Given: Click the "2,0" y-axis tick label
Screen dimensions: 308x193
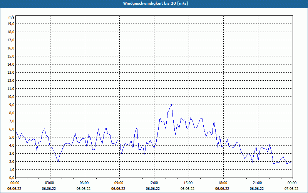Looking at the screenshot, I should (x=12, y=162).
